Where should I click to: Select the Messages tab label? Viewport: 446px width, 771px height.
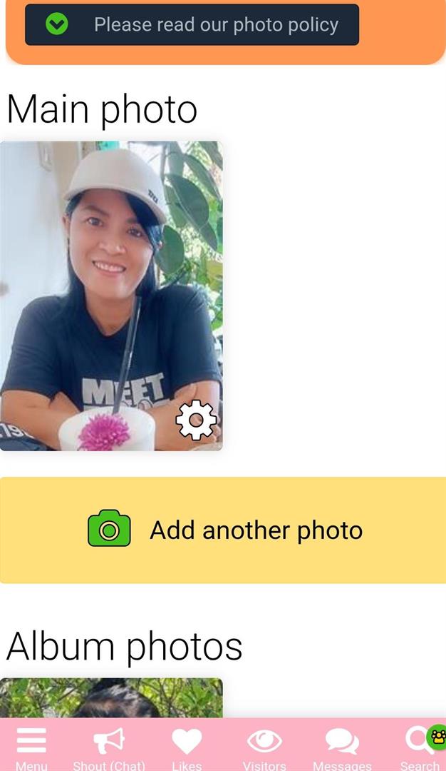[x=342, y=765]
